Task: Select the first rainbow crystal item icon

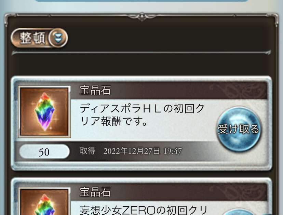Action: point(44,112)
